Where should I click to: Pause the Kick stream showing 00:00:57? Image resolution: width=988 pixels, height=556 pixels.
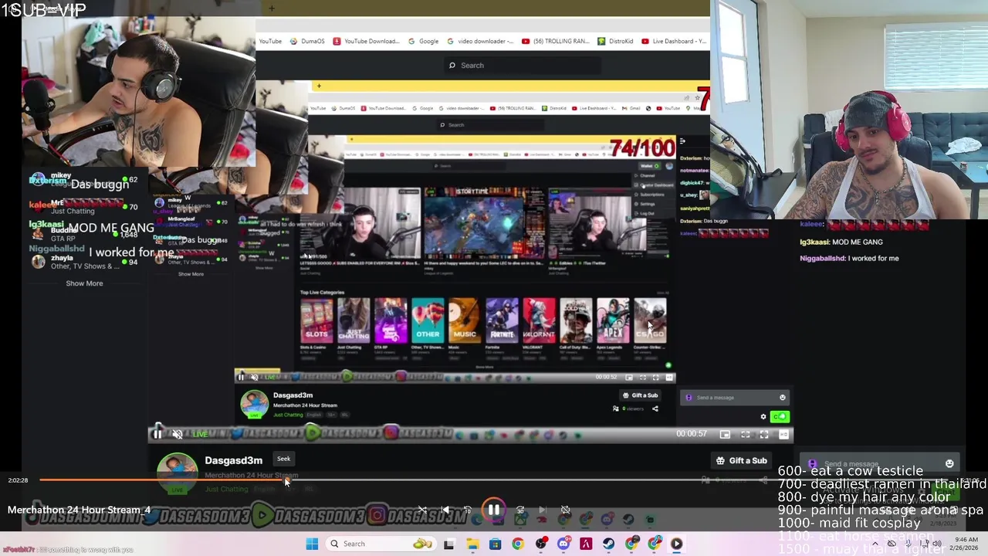click(x=157, y=434)
